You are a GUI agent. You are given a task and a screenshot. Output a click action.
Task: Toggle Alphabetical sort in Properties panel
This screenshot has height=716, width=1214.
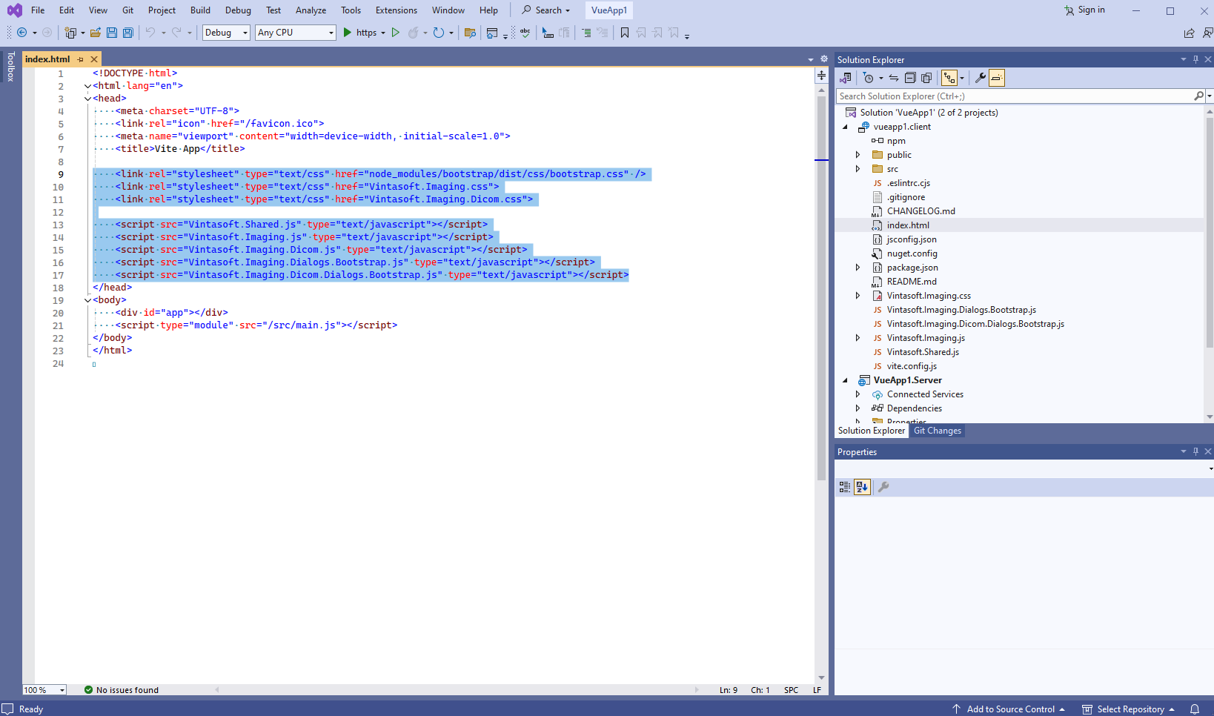(x=862, y=487)
